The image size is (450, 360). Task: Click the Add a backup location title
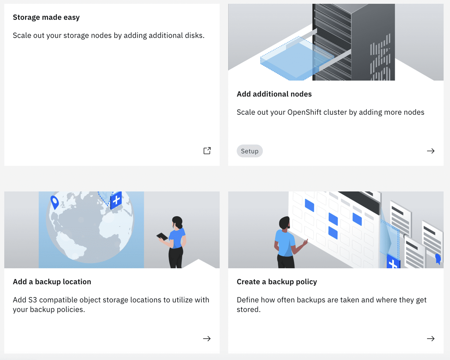pyautogui.click(x=52, y=282)
